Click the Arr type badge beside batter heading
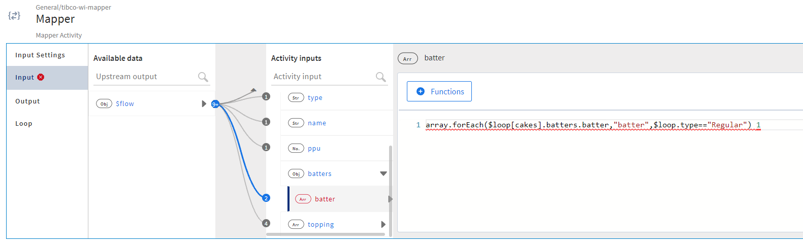The image size is (803, 246). (x=407, y=58)
